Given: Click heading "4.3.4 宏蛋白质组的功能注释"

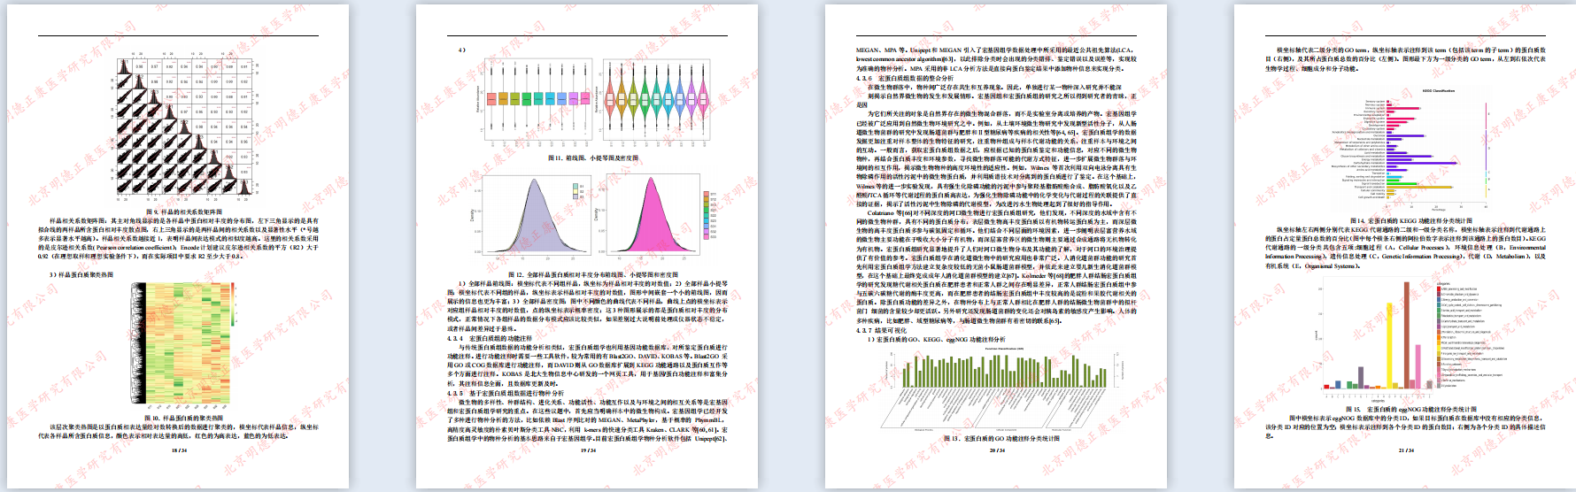Looking at the screenshot, I should pos(490,338).
